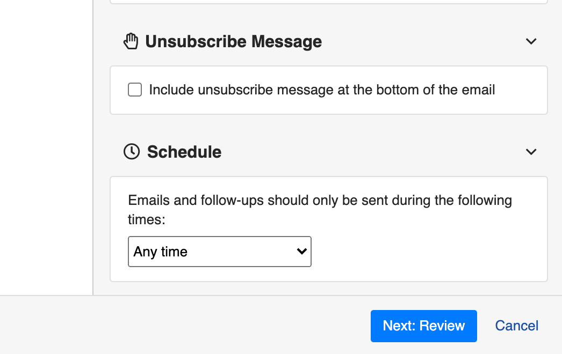The width and height of the screenshot is (562, 354).
Task: Click the partially visible card above Unsubscribe Message
Action: 329,2
